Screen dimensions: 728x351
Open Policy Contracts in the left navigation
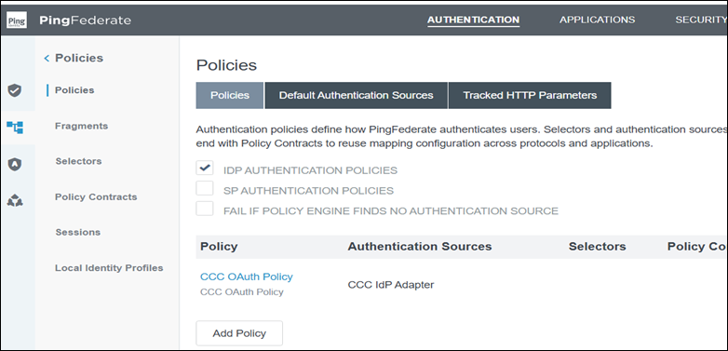pyautogui.click(x=96, y=196)
